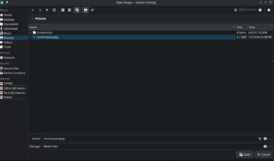This screenshot has height=161, width=274.
Task: Click the pin window icon in titlebar
Action: (x=7, y=2)
